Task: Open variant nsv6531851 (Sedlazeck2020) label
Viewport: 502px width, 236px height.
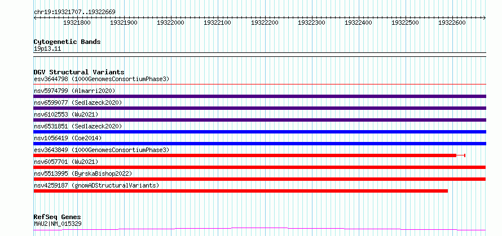Action: 78,126
